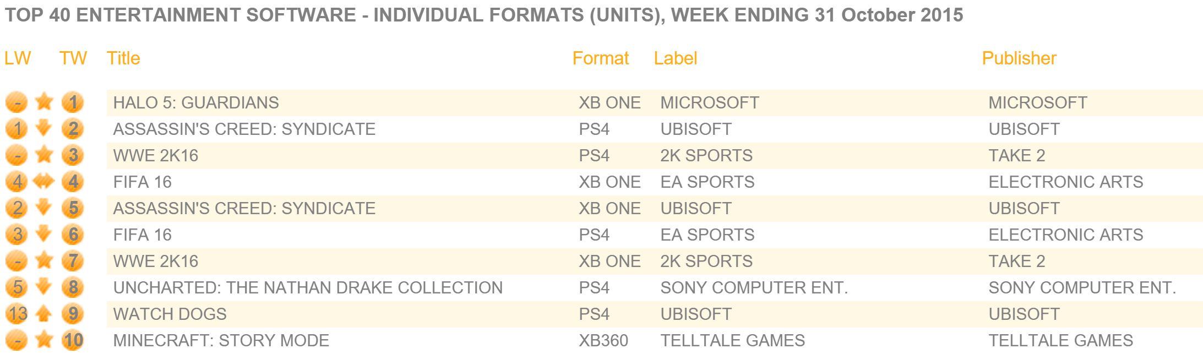
Task: Click TELLTALE GAMES in the Publisher column
Action: tap(1061, 340)
